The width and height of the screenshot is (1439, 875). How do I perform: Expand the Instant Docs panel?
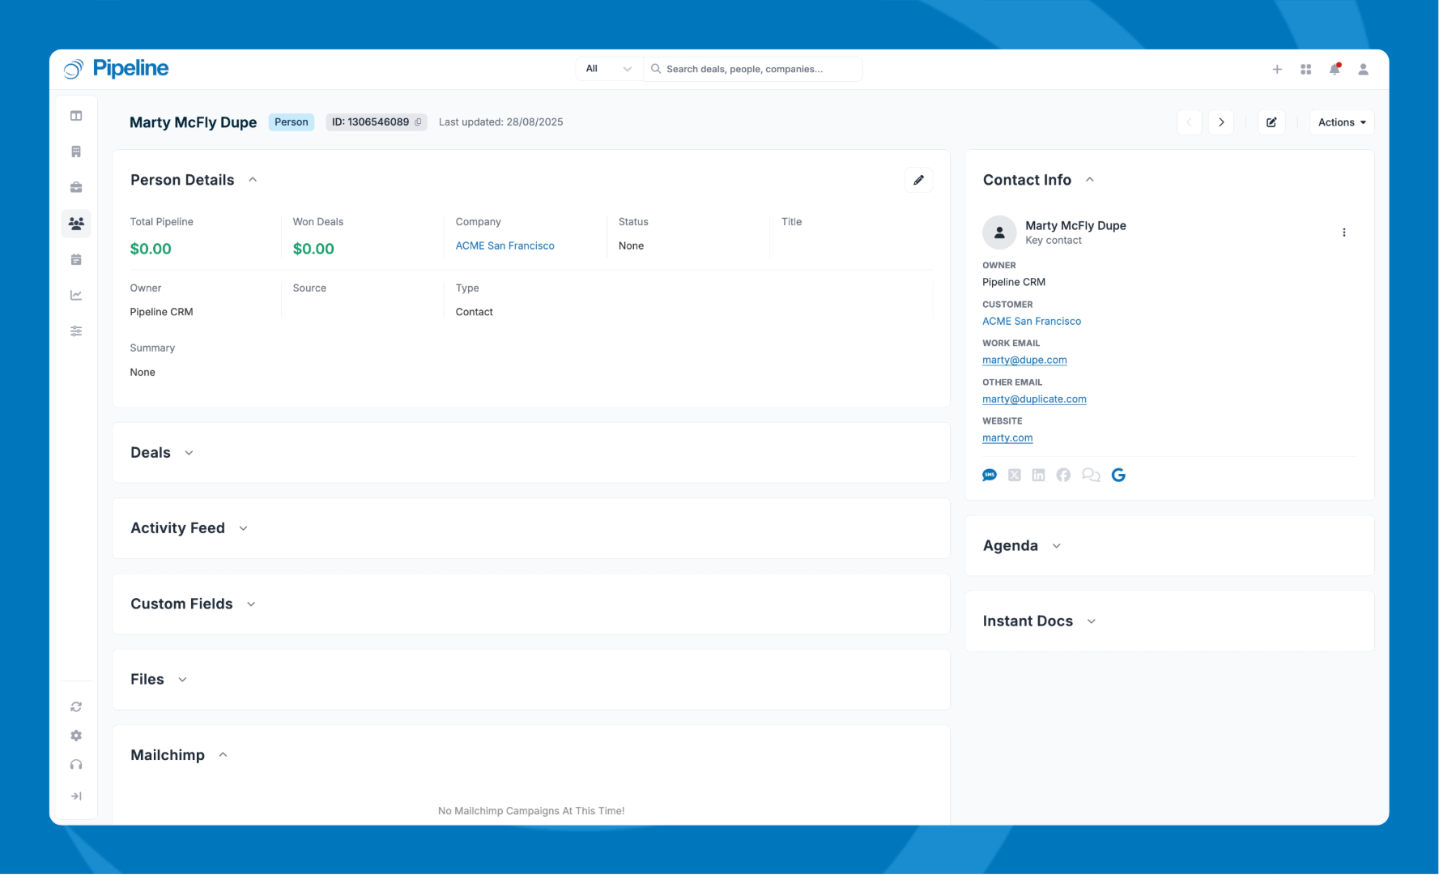[1092, 621]
